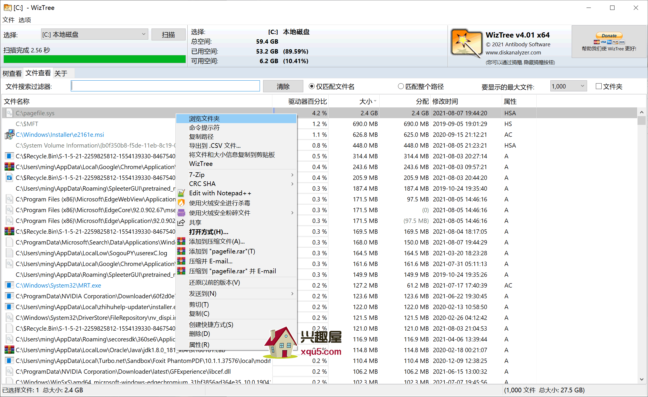Open the 选项 menu
This screenshot has width=648, height=397.
coord(25,20)
